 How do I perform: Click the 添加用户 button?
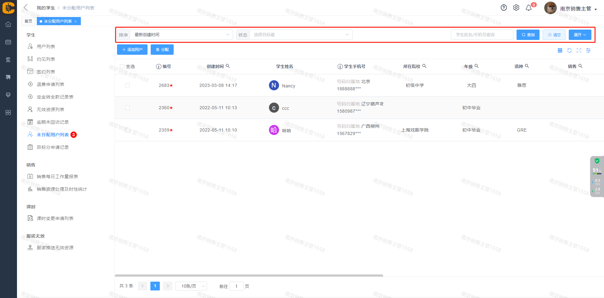click(132, 50)
